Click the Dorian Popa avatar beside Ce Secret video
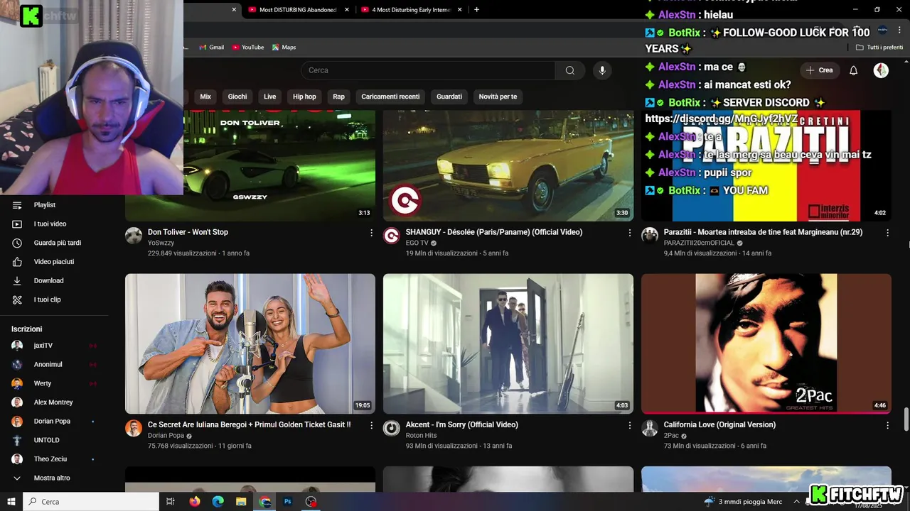Image resolution: width=910 pixels, height=511 pixels. (x=134, y=428)
